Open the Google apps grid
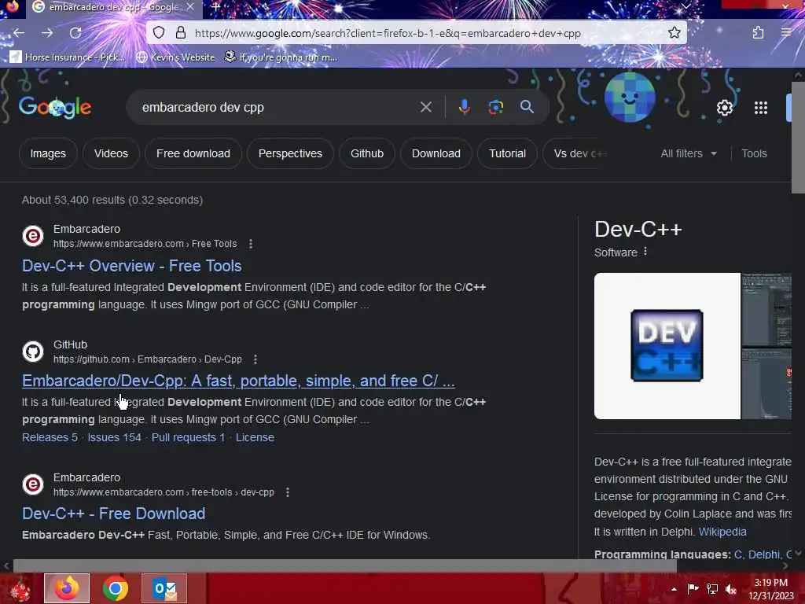The width and height of the screenshot is (805, 604). tap(761, 108)
